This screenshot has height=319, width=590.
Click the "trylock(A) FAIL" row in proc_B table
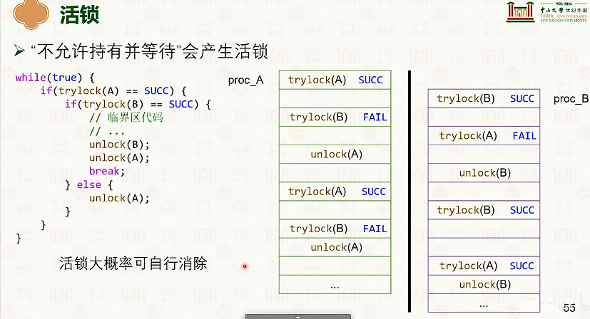tap(484, 135)
